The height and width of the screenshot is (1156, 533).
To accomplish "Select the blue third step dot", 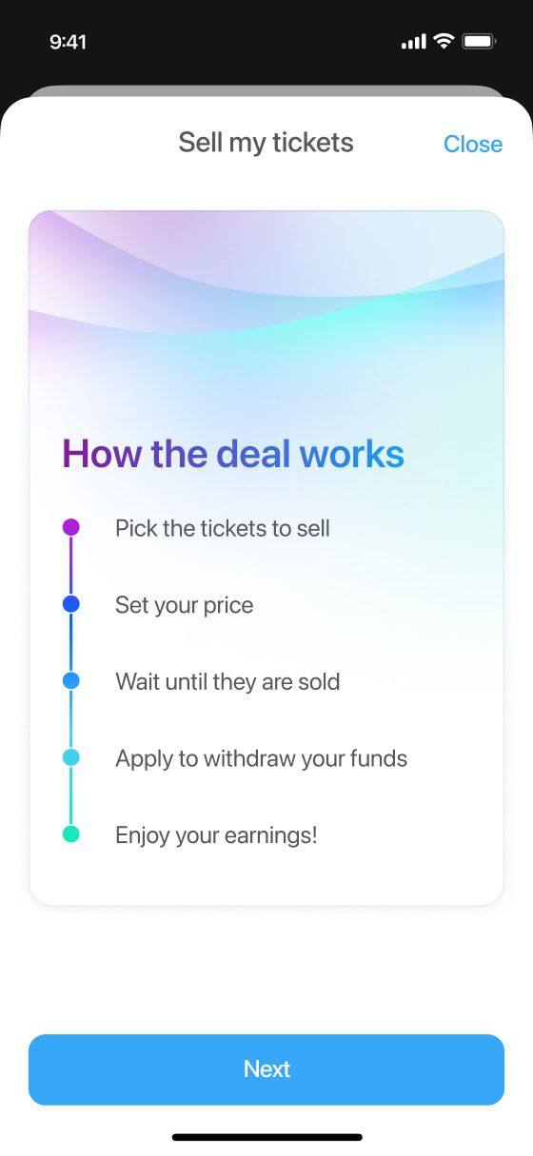I will coord(70,681).
